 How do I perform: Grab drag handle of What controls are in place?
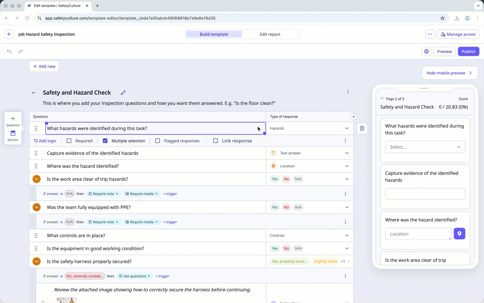[36, 236]
